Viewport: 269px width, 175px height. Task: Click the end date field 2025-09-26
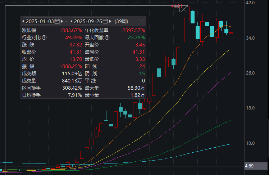coord(88,21)
